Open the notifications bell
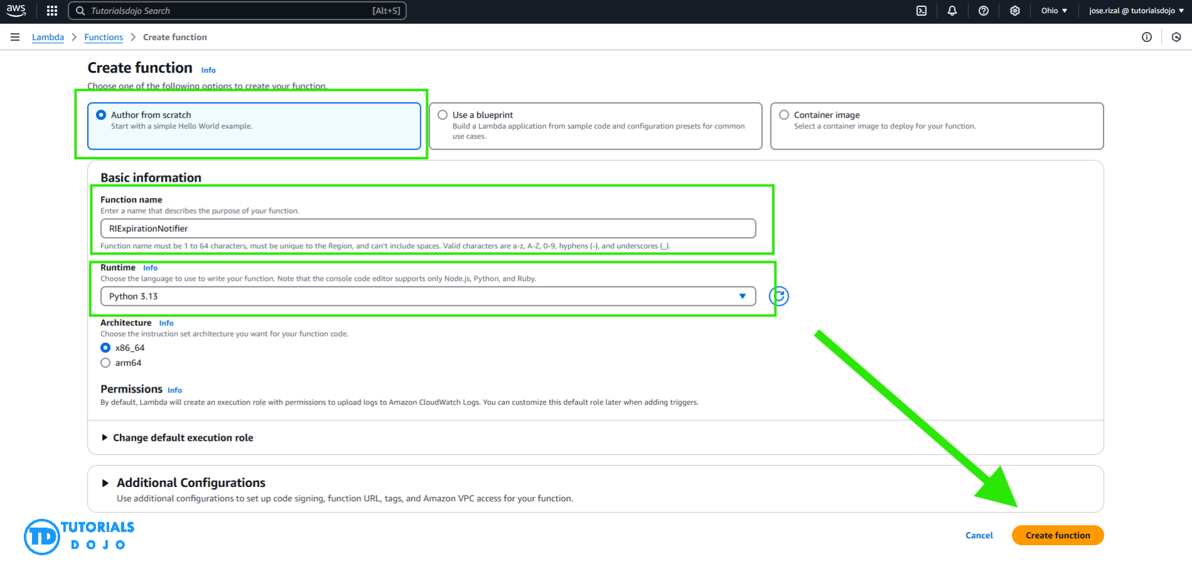Image resolution: width=1192 pixels, height=566 pixels. [952, 11]
